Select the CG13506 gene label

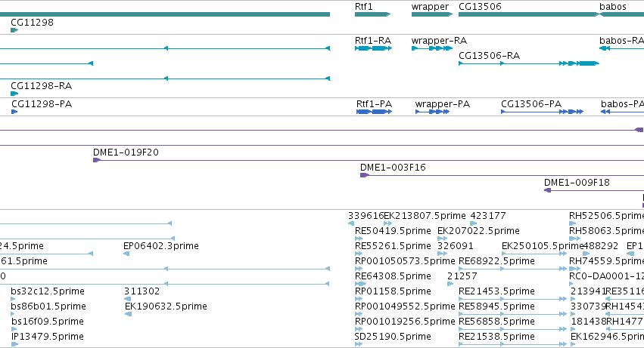(480, 7)
